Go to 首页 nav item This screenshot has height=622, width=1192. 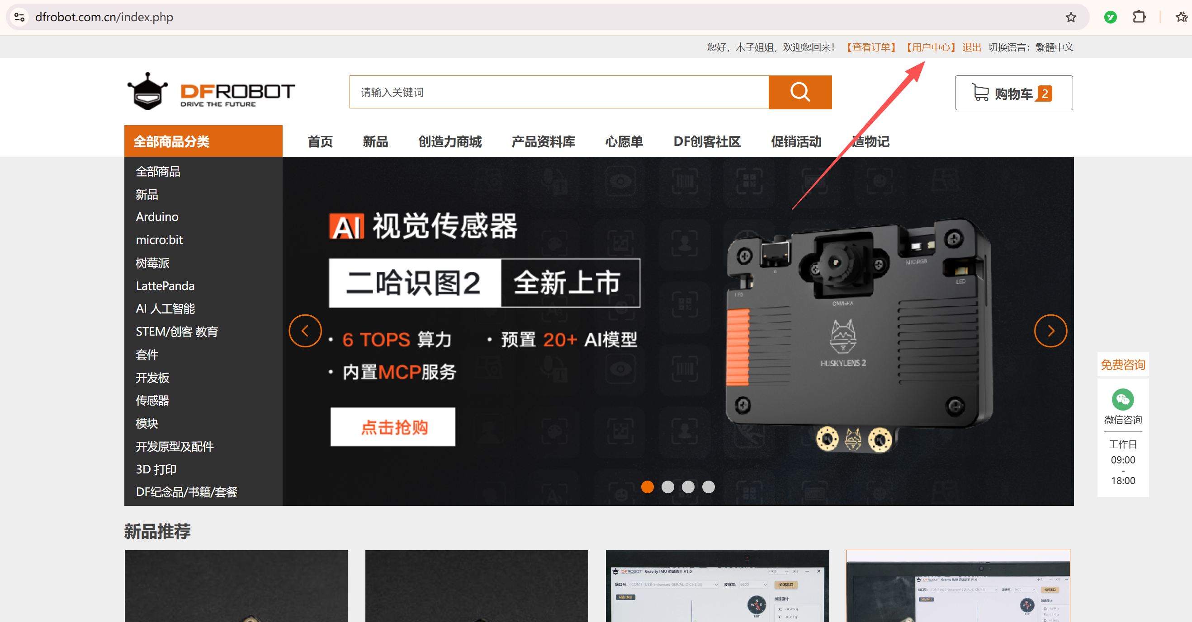click(x=320, y=141)
